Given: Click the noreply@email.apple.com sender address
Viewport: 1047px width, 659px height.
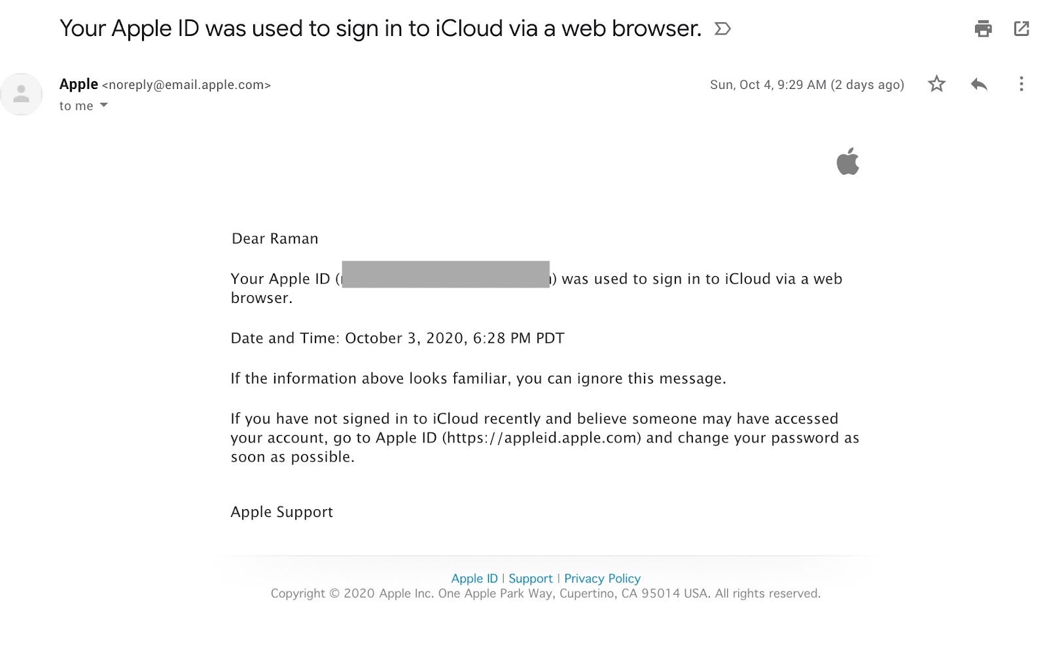Looking at the screenshot, I should pos(186,85).
